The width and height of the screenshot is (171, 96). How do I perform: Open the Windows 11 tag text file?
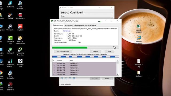139,63
